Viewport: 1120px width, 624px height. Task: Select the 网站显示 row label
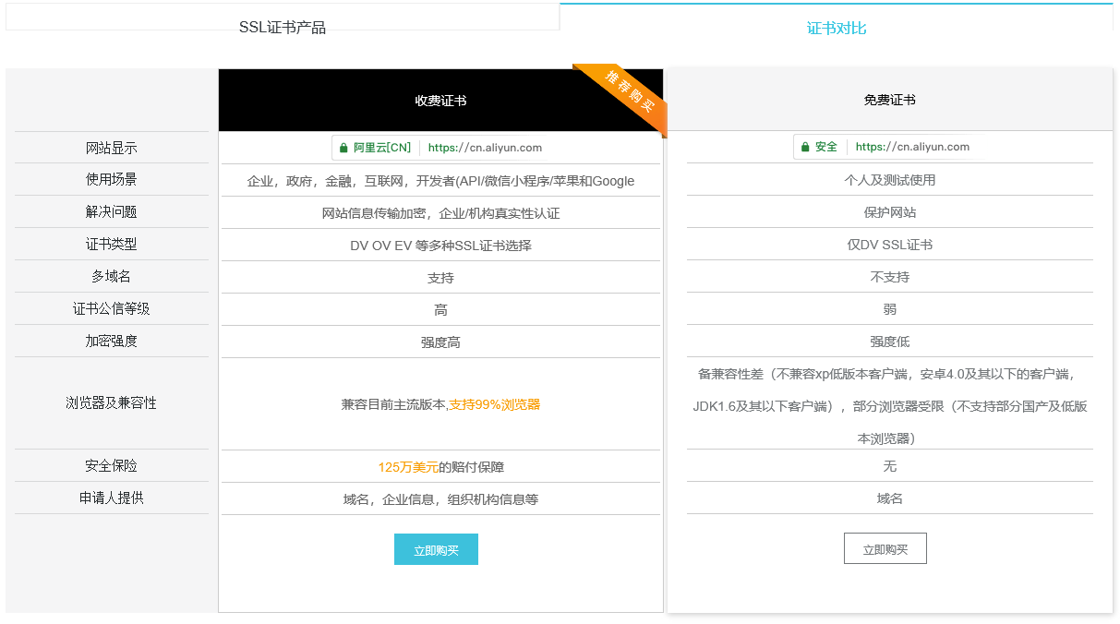[x=112, y=148]
